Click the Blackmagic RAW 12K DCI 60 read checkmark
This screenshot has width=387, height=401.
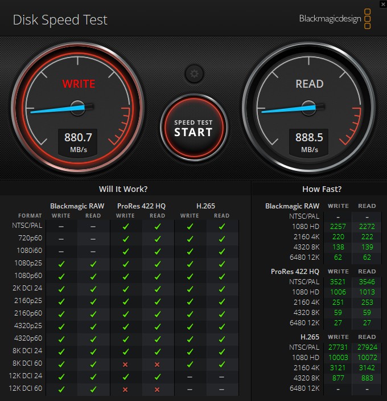pyautogui.click(x=93, y=390)
